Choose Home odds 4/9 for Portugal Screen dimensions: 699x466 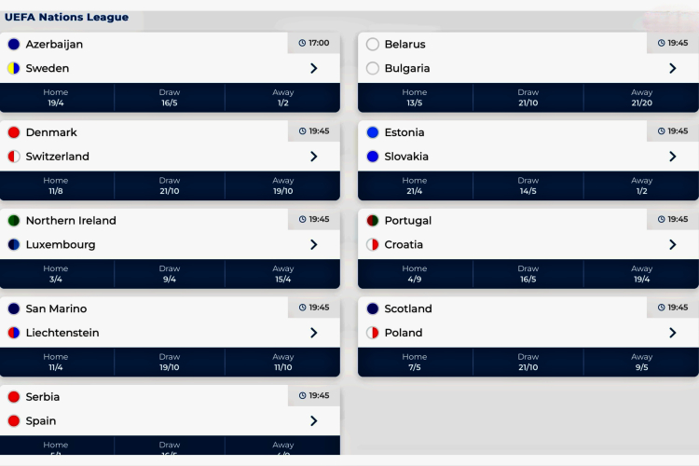pos(415,274)
